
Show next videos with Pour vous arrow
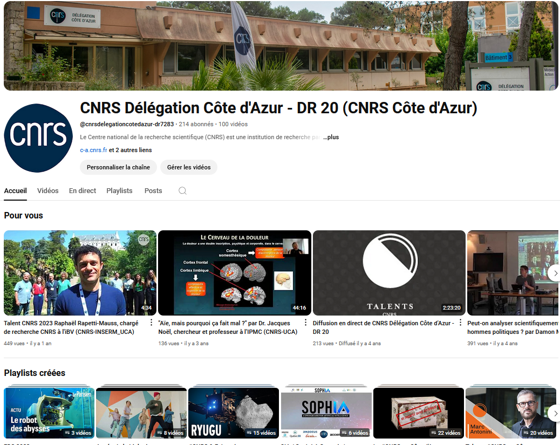(x=555, y=273)
